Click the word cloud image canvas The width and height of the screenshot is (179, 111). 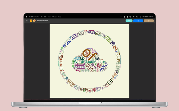(x=89, y=61)
